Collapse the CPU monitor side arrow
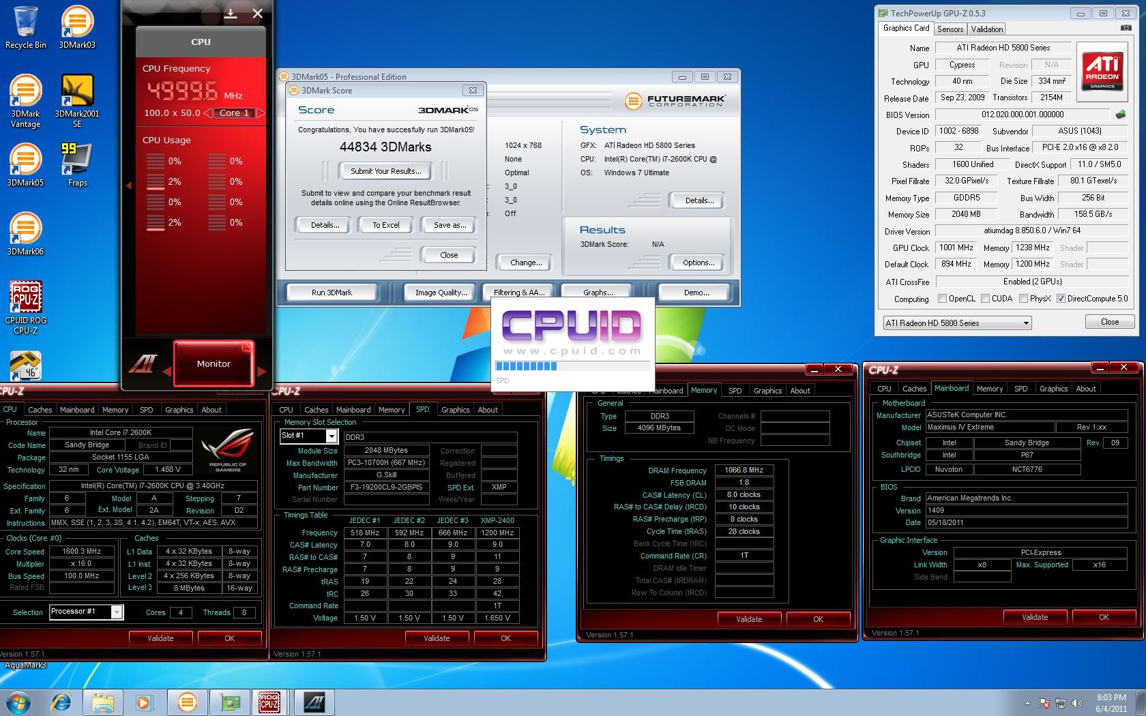Viewport: 1146px width, 716px height. (128, 185)
